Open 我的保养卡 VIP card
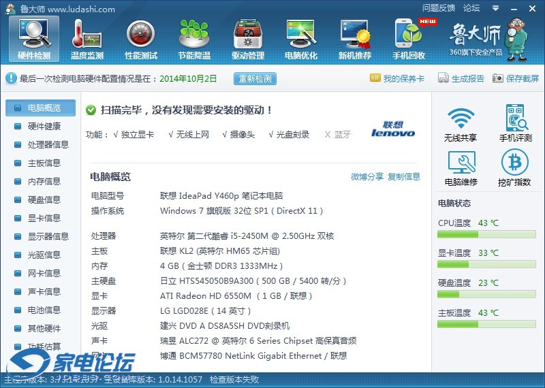545x388 pixels. (397, 78)
